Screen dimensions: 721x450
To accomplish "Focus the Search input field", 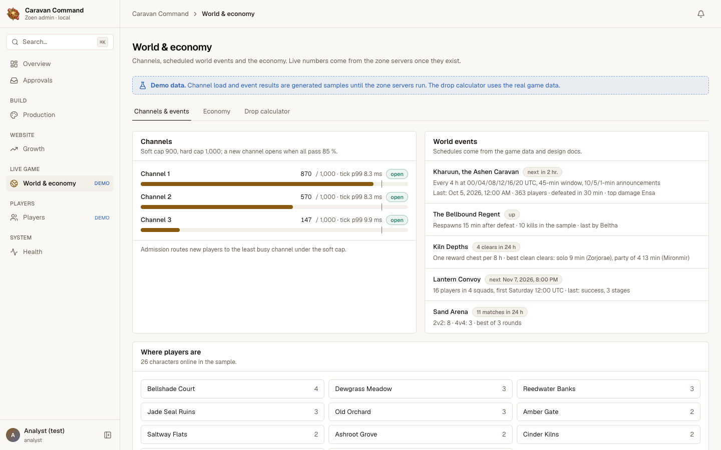I will click(x=60, y=42).
